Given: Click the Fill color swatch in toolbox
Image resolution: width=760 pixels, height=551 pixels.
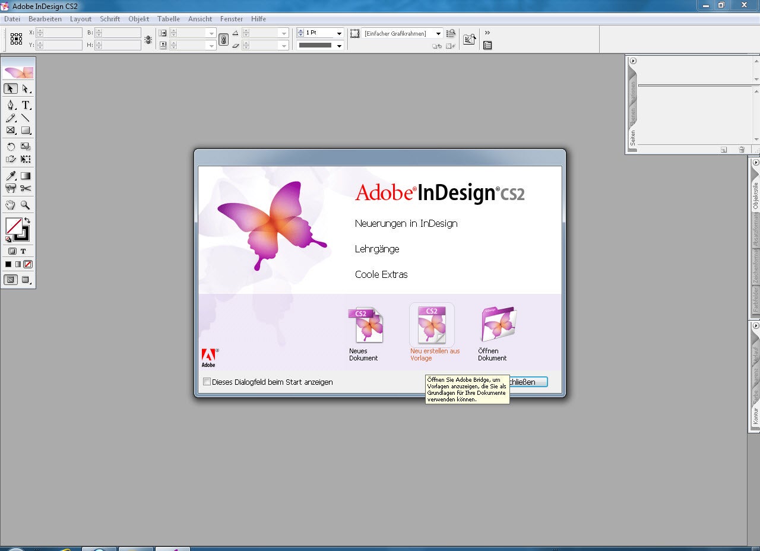Looking at the screenshot, I should pyautogui.click(x=13, y=226).
